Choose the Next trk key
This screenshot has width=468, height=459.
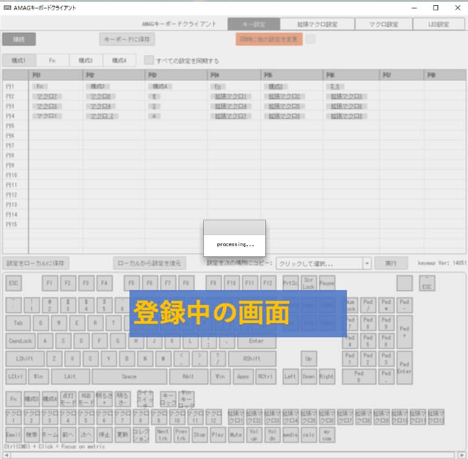pyautogui.click(x=163, y=434)
